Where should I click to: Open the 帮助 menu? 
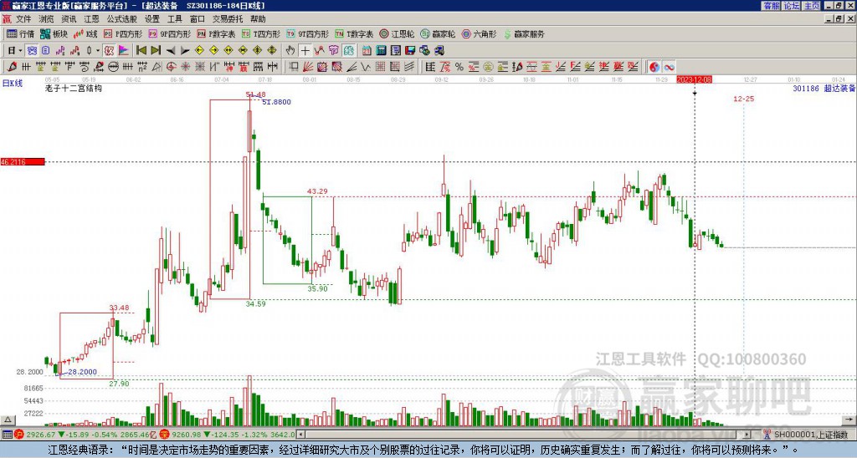click(x=258, y=19)
